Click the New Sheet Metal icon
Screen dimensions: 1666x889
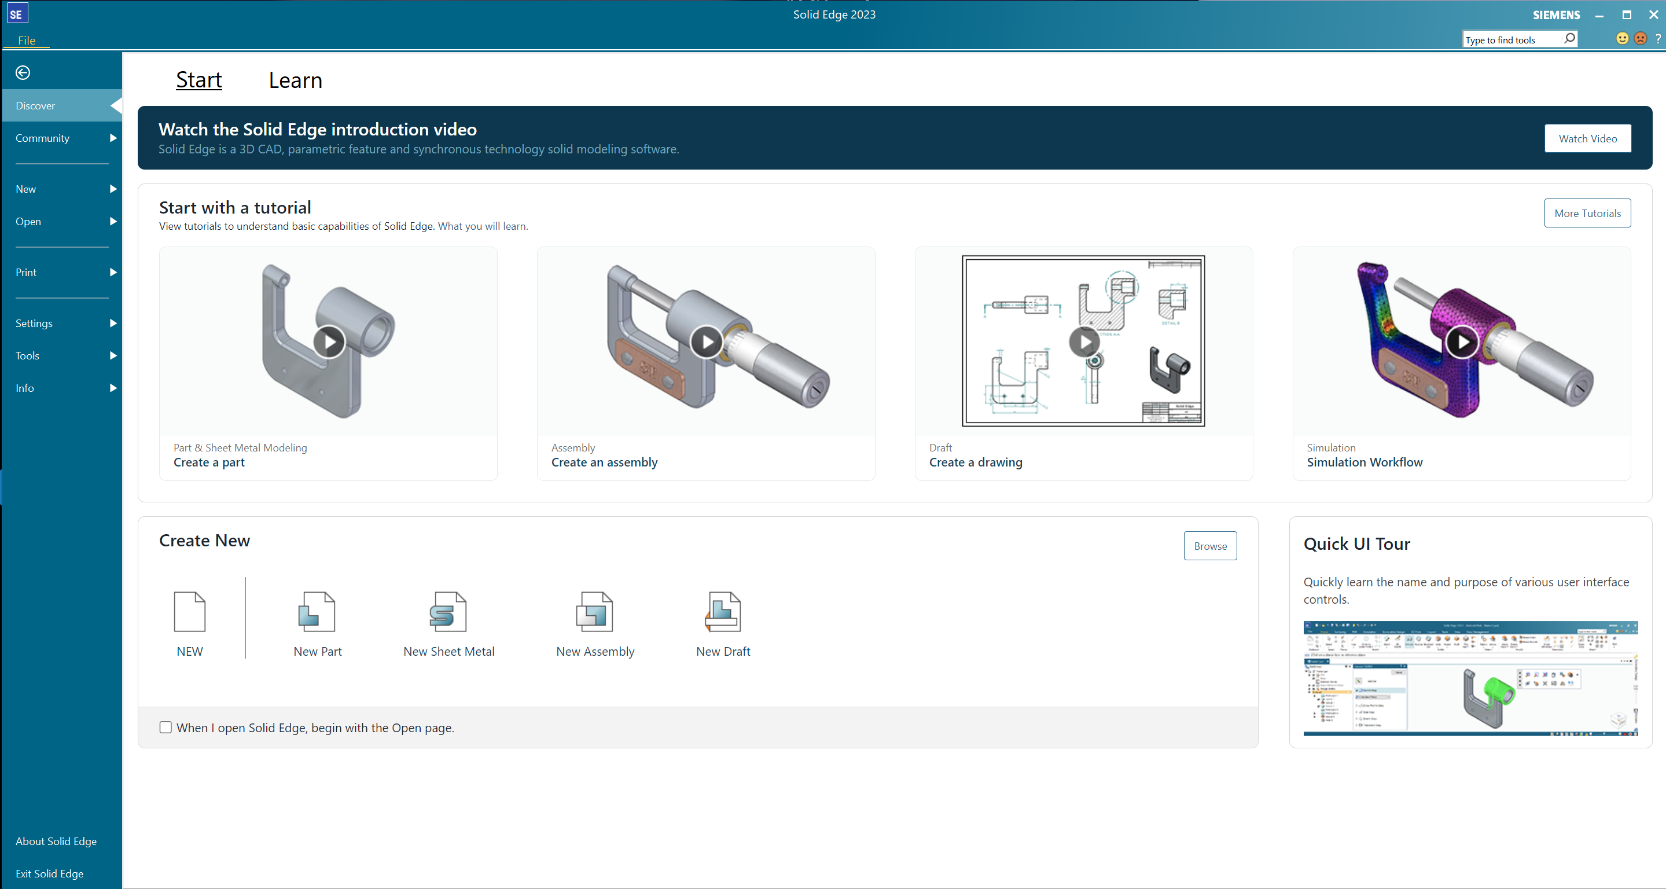tap(448, 611)
